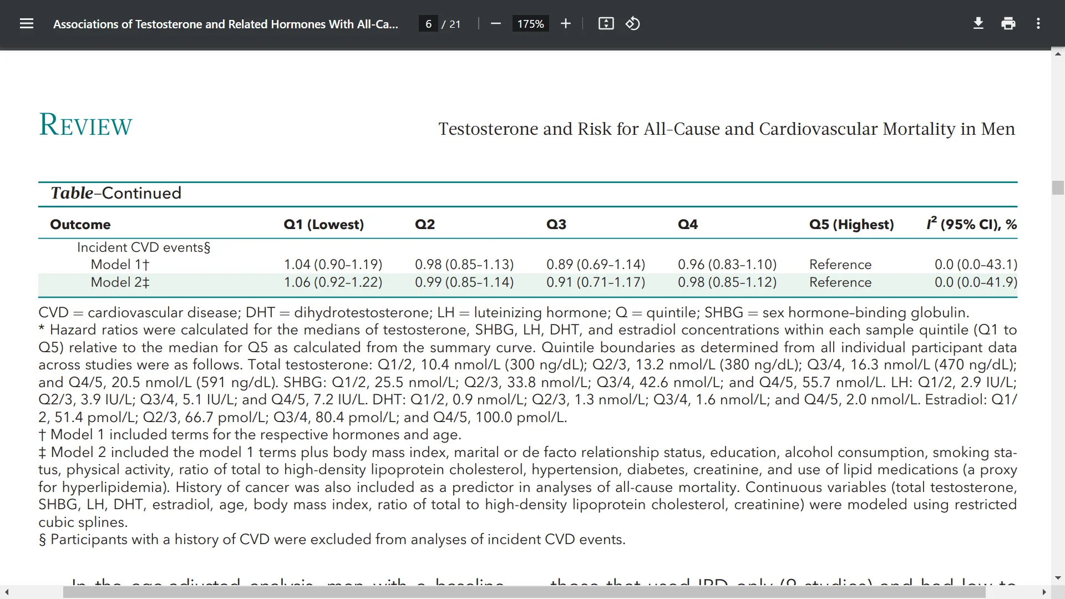Toggle fit to page button
This screenshot has width=1065, height=599.
[606, 24]
